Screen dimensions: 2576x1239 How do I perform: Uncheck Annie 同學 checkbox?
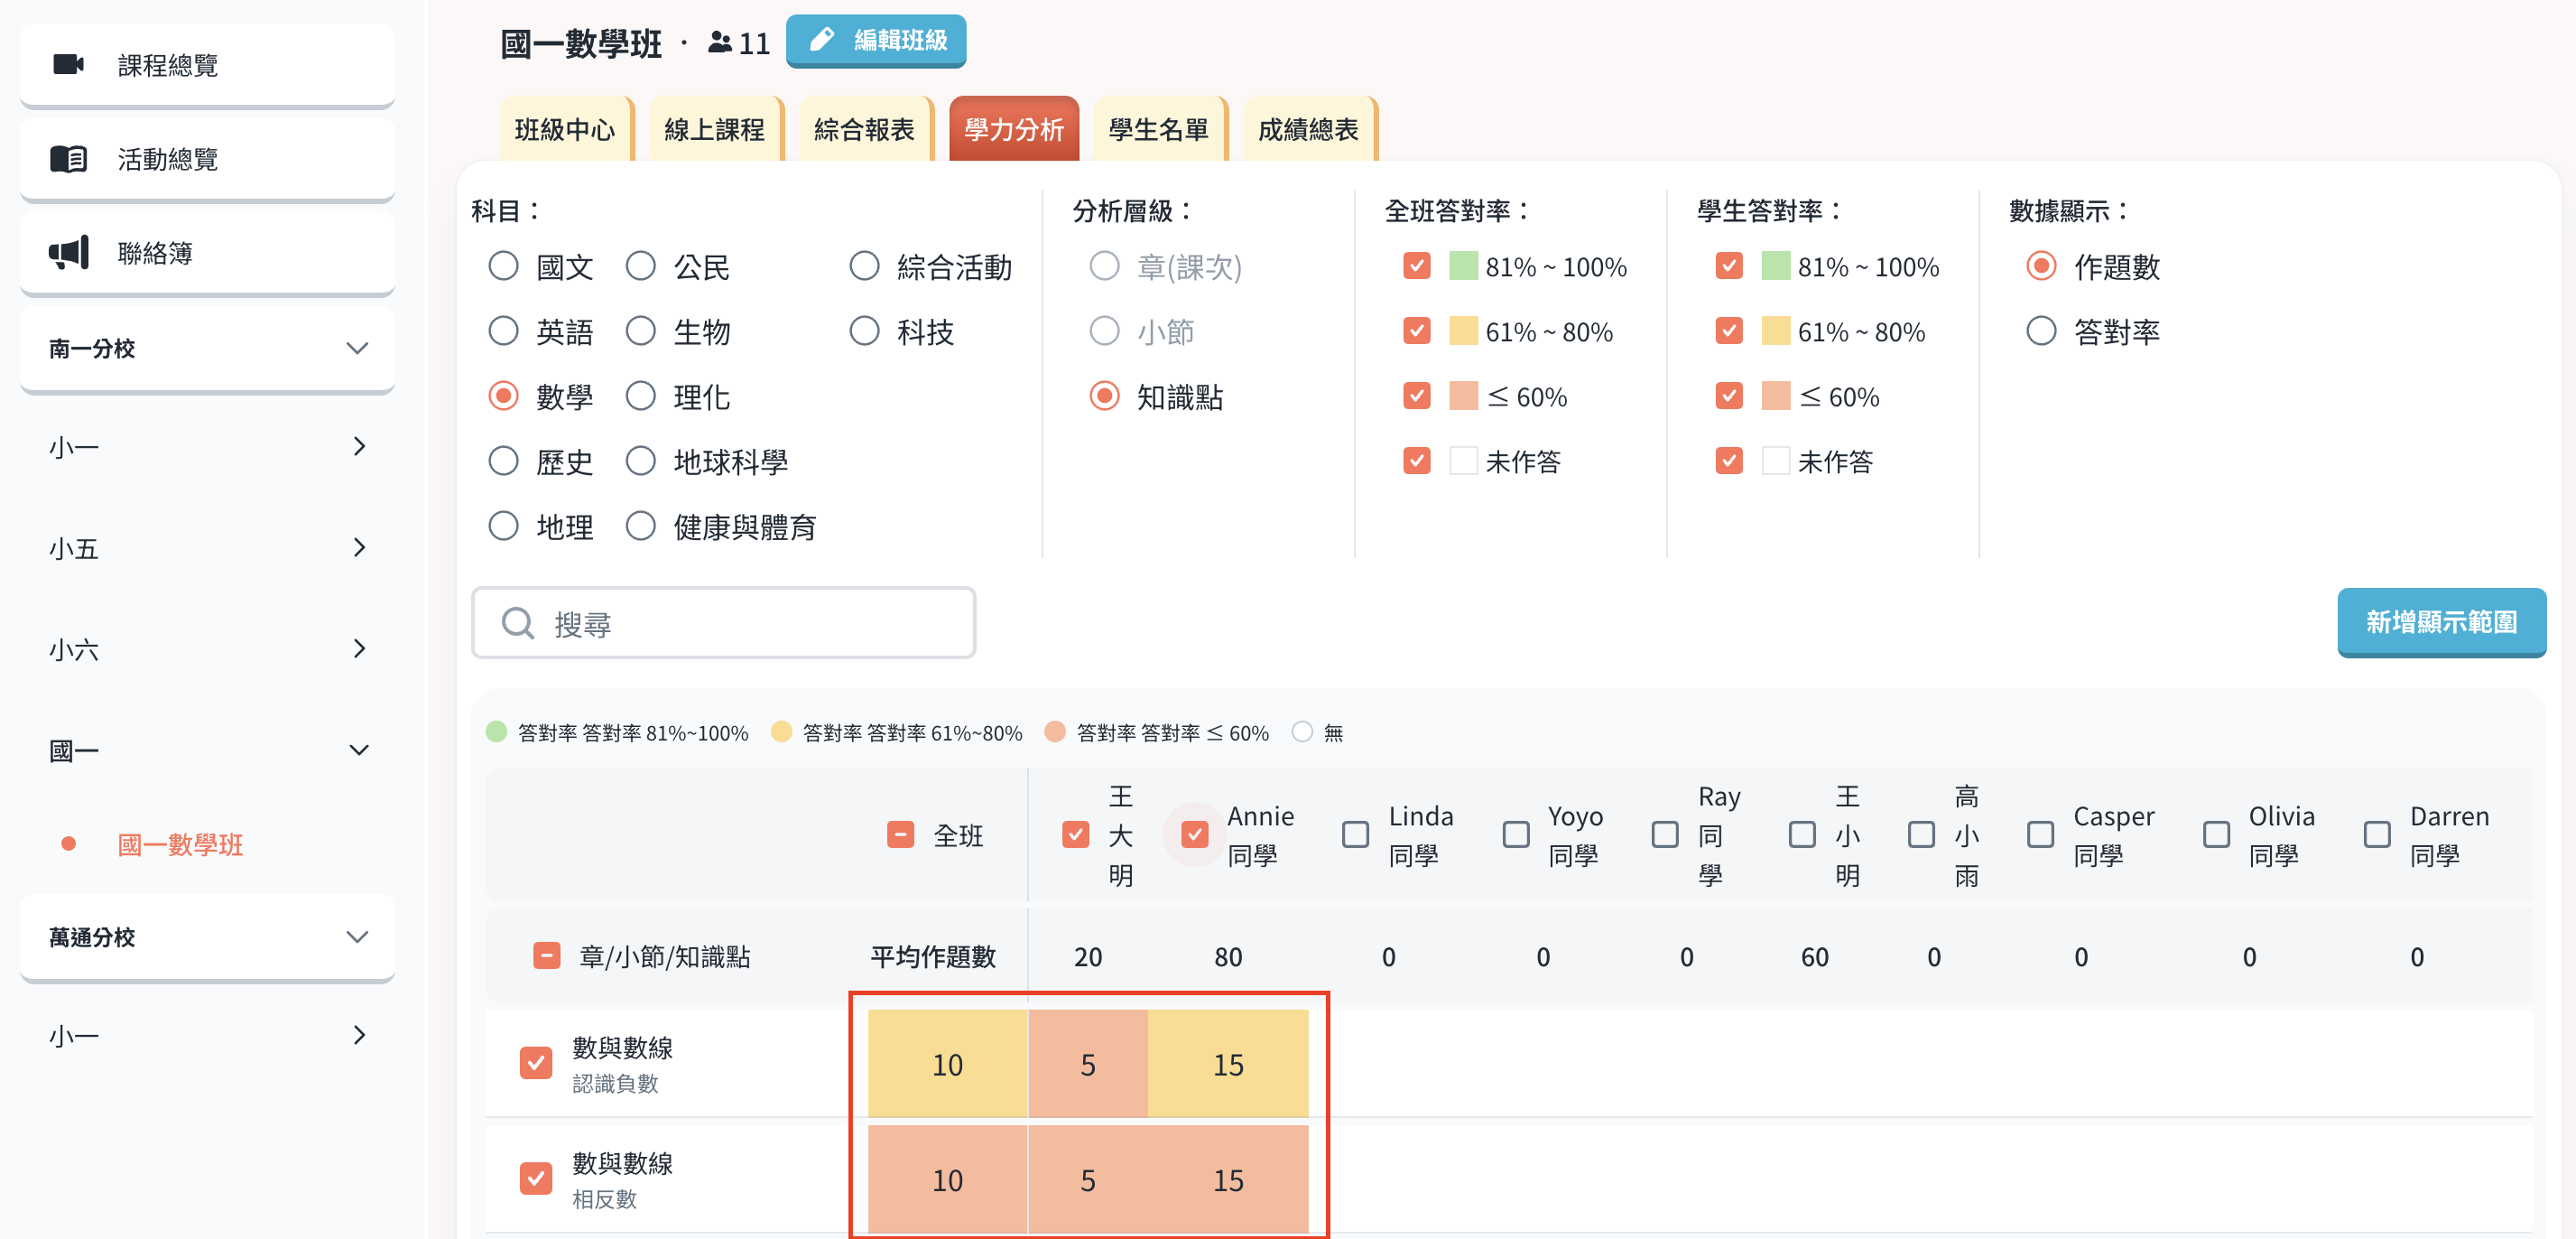(1194, 834)
